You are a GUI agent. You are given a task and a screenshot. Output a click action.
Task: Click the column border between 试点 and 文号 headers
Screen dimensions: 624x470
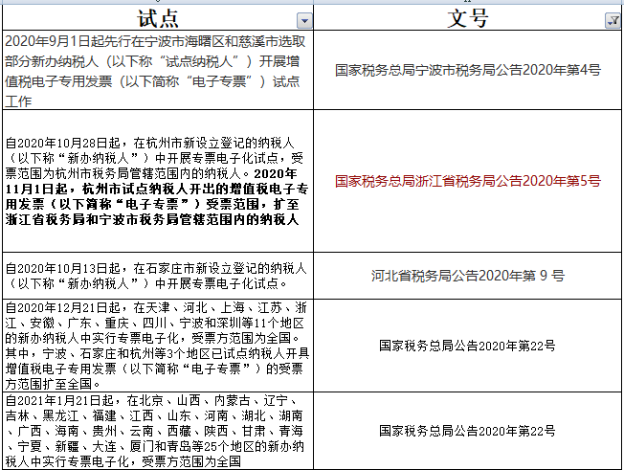(314, 19)
